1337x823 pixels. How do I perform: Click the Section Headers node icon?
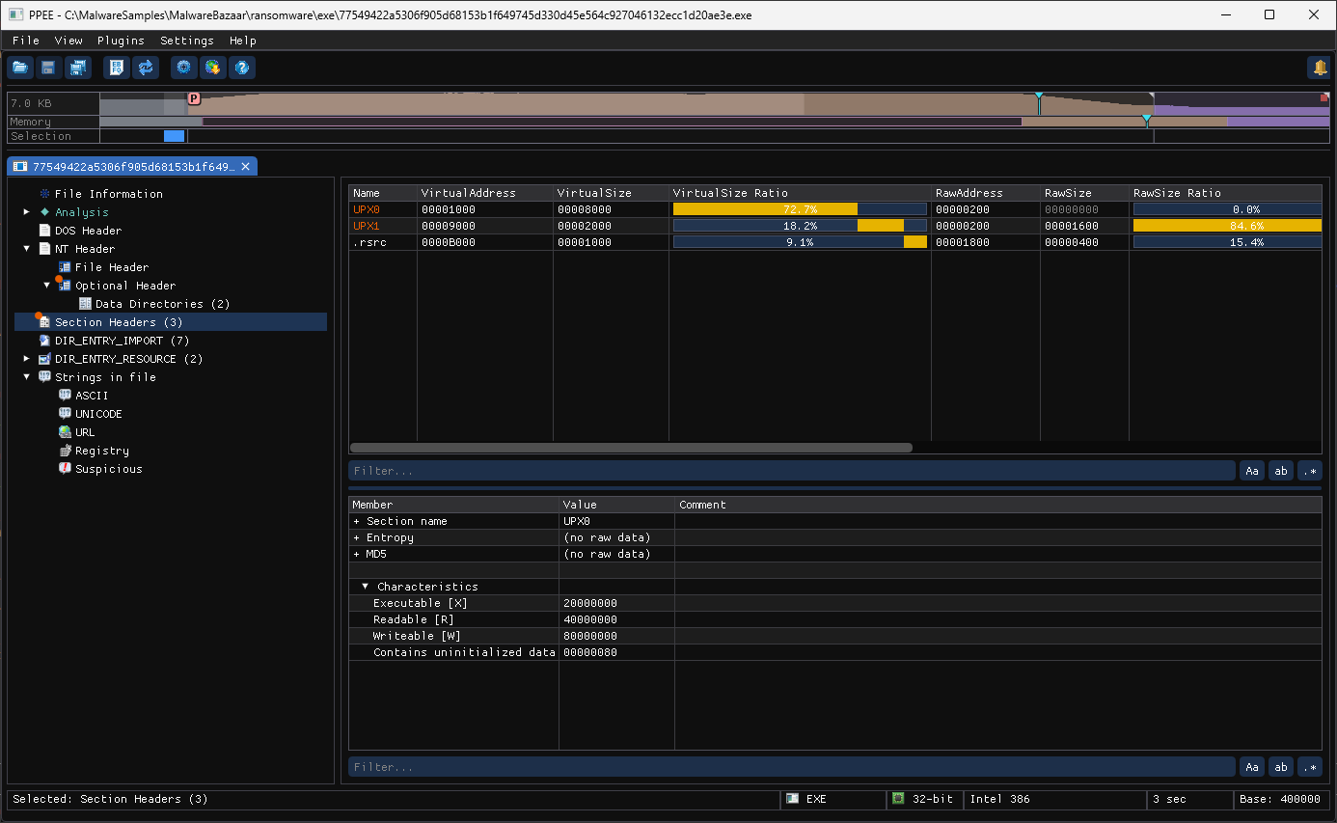coord(43,321)
